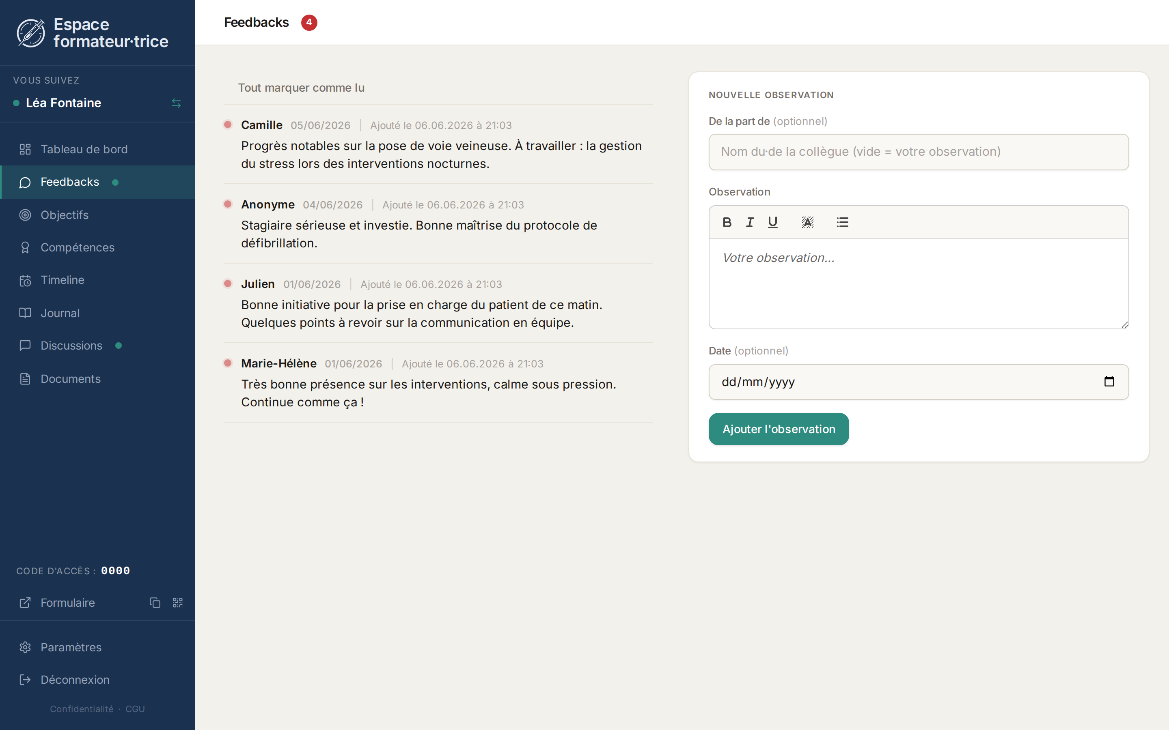Click the text highlight icon in the editor

tap(807, 222)
